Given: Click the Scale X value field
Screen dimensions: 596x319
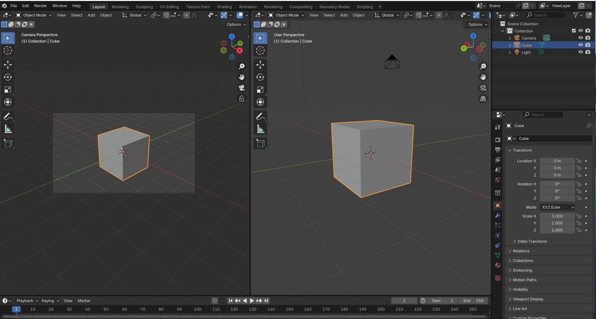Looking at the screenshot, I should (x=557, y=216).
